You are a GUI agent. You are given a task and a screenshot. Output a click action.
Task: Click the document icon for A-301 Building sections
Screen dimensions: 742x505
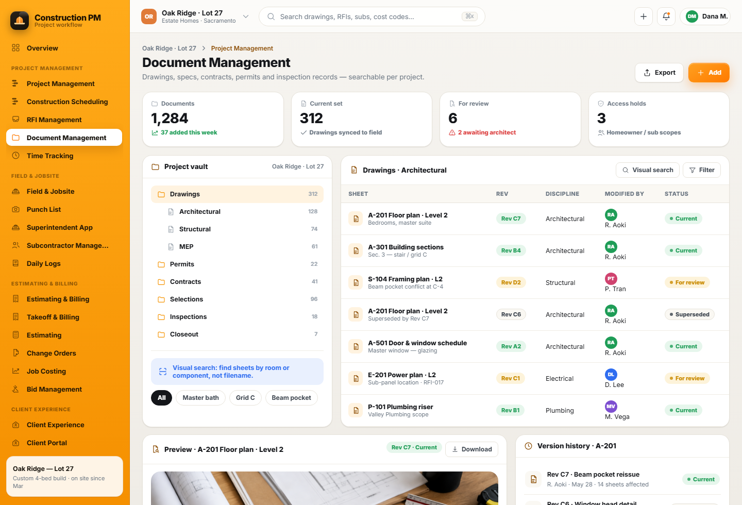coord(356,250)
